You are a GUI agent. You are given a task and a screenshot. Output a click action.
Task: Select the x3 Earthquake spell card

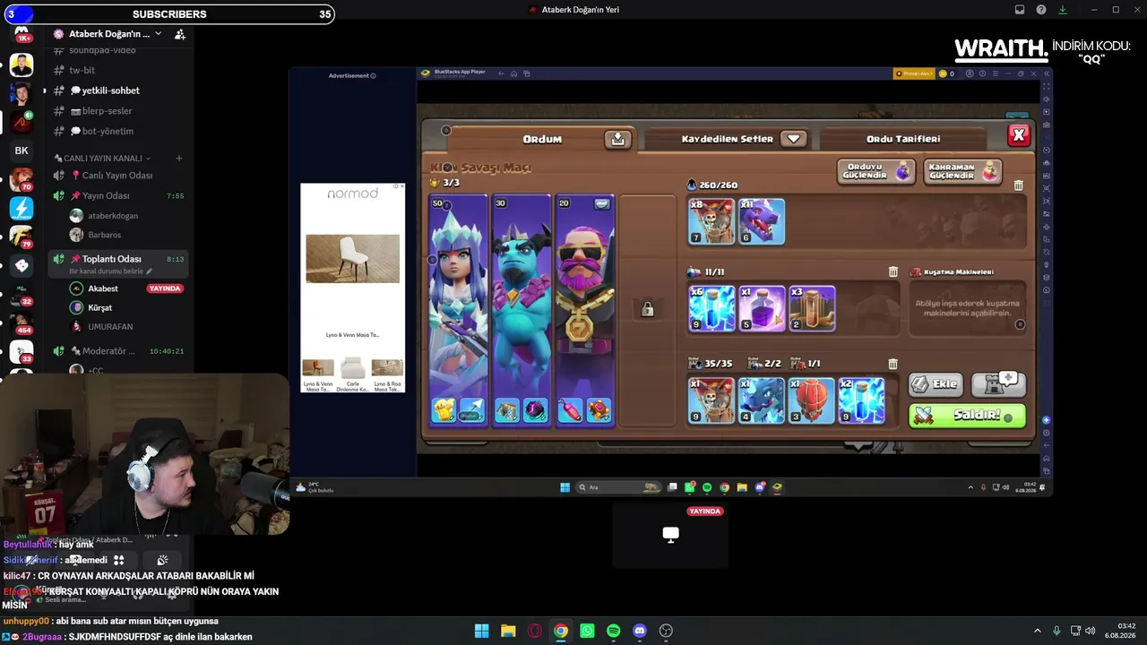tap(812, 309)
